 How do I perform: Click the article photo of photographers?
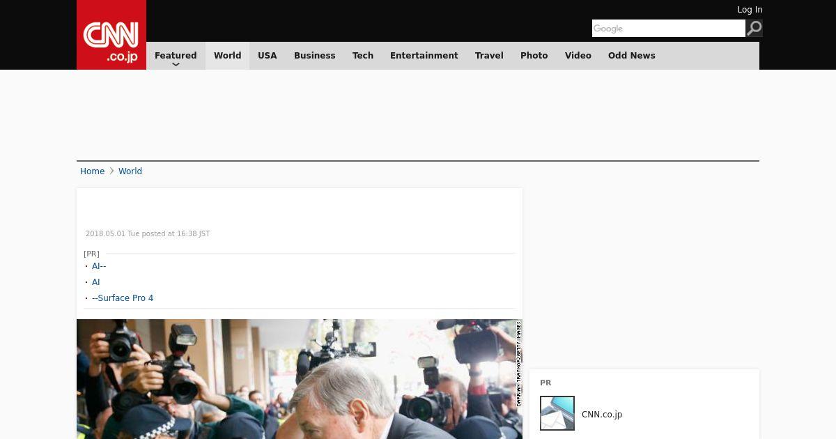[300, 379]
